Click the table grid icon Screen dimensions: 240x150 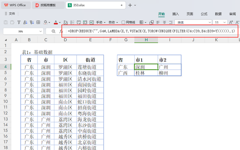(38, 22)
